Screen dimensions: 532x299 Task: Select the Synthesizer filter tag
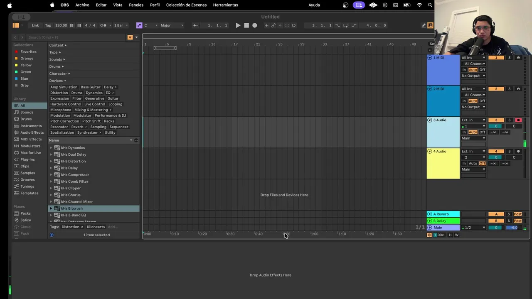pyautogui.click(x=89, y=132)
